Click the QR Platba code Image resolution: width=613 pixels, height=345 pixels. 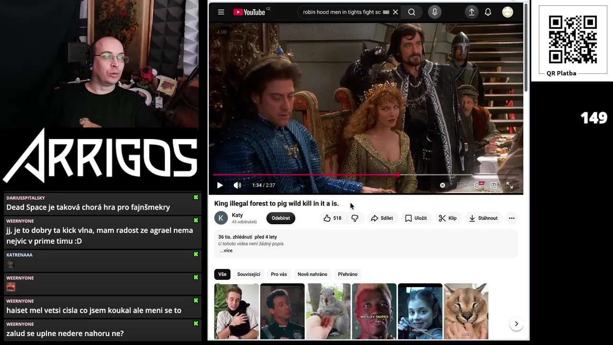tap(573, 39)
